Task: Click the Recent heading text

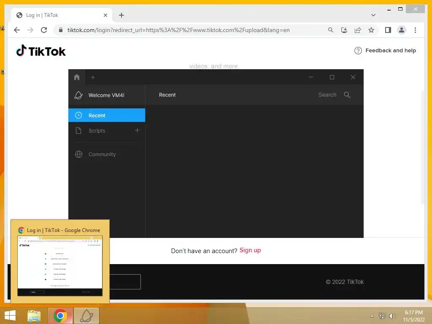Action: (x=167, y=95)
